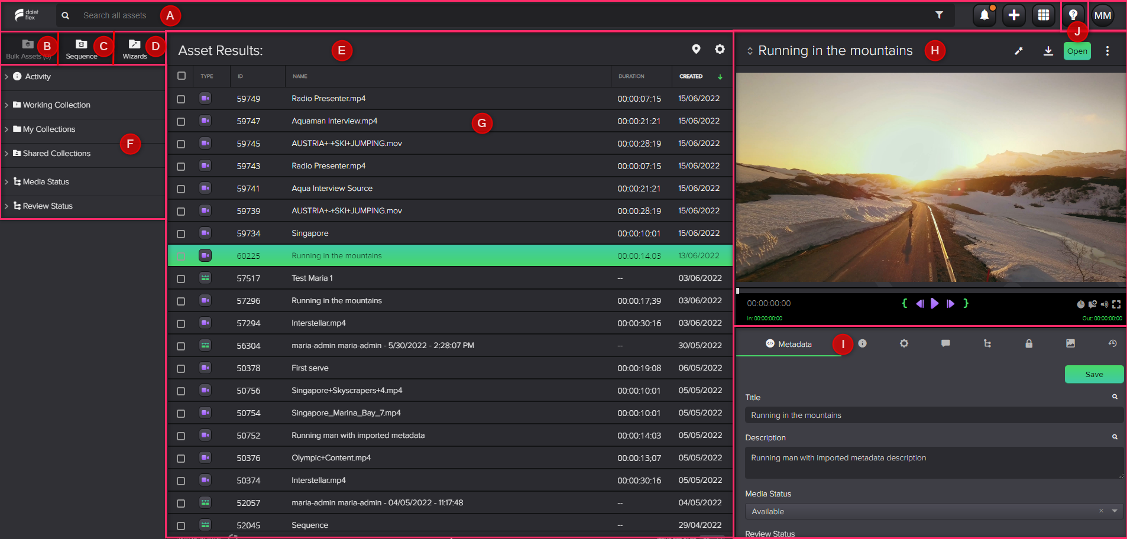Screen dimensions: 1127x539
Task: Click the filter funnel icon in search bar
Action: [x=939, y=15]
